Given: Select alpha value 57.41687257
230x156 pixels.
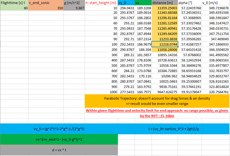Looking at the screenshot, I should [190, 44].
